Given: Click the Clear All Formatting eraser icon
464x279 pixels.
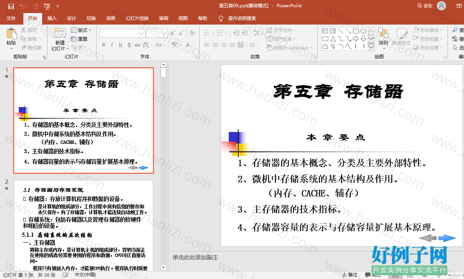Looking at the screenshot, I should pyautogui.click(x=193, y=33).
